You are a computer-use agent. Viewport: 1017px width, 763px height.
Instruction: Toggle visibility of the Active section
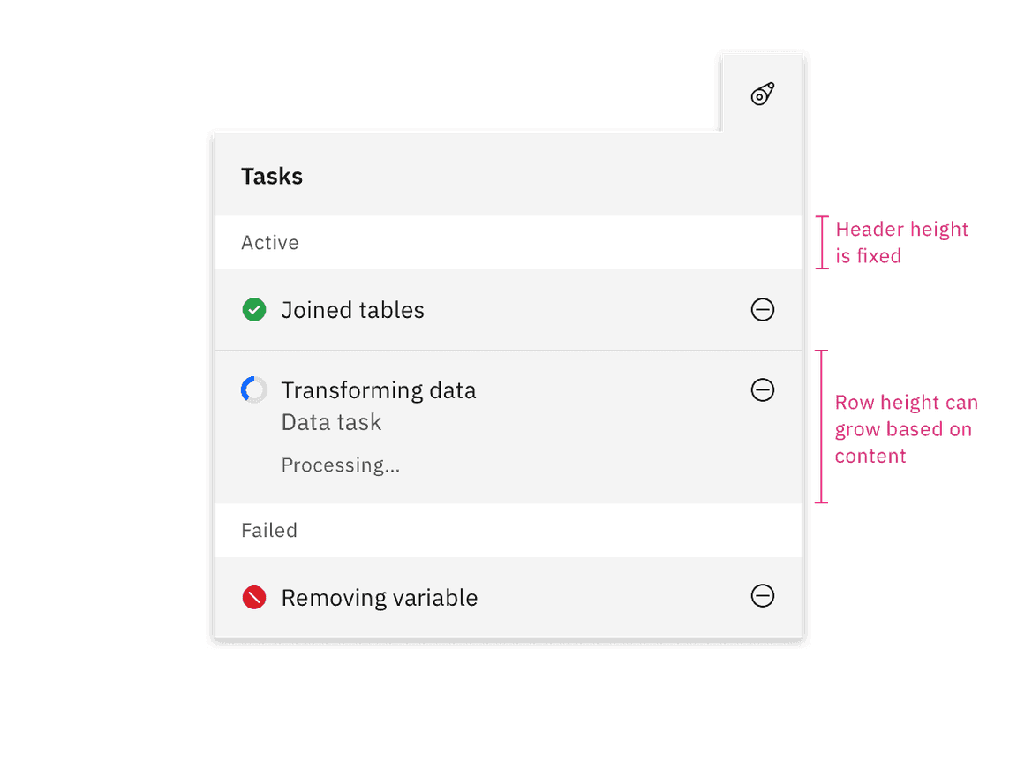[270, 242]
